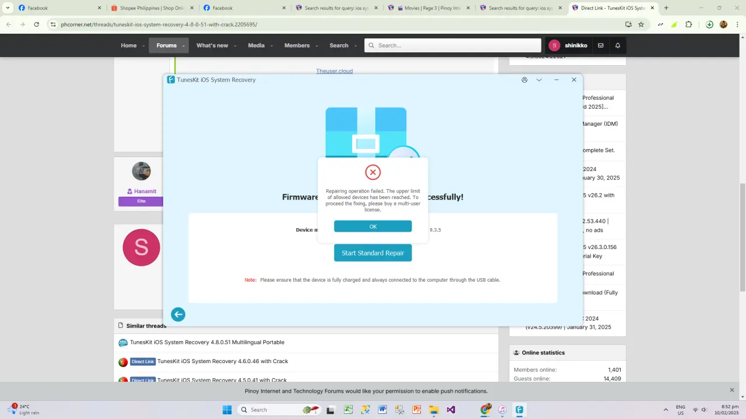Open the Forums navigation item
The height and width of the screenshot is (419, 746).
pos(167,45)
